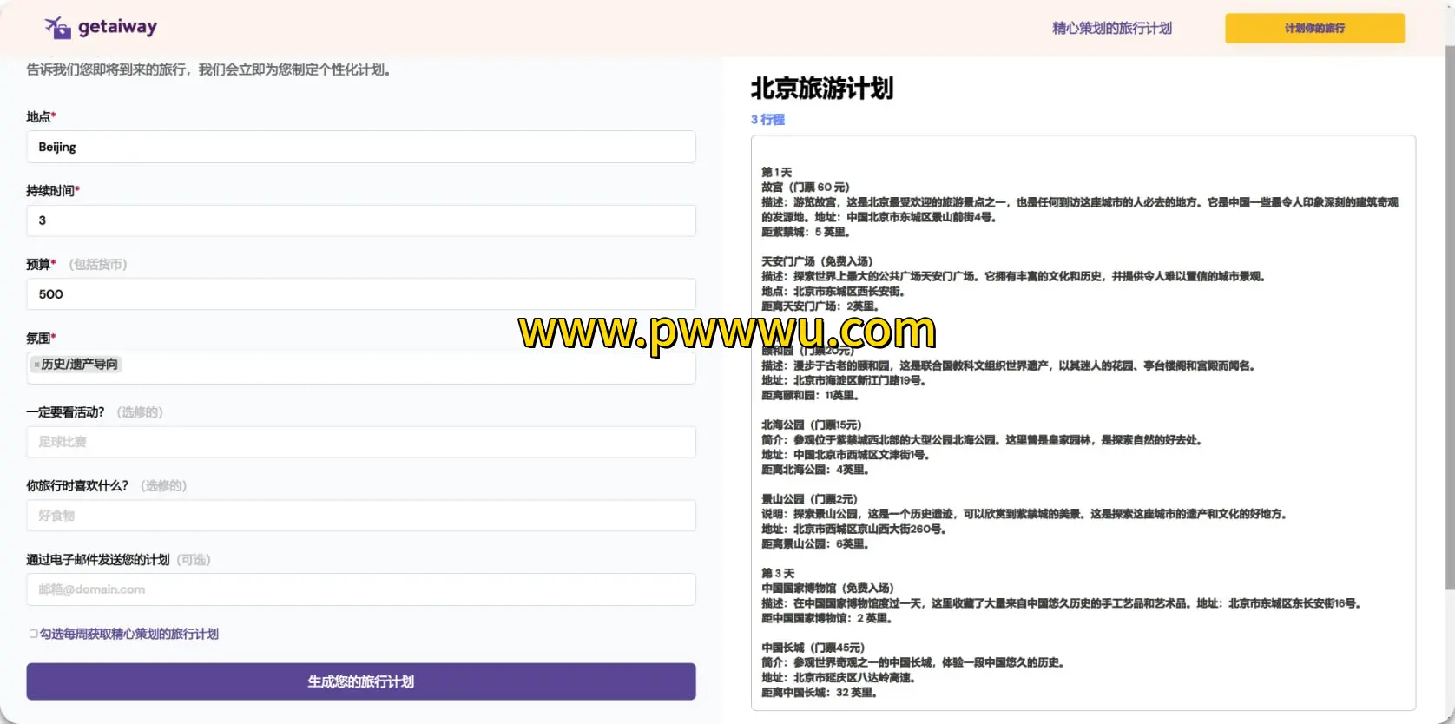Select the 预算 field showing 500

pyautogui.click(x=360, y=294)
